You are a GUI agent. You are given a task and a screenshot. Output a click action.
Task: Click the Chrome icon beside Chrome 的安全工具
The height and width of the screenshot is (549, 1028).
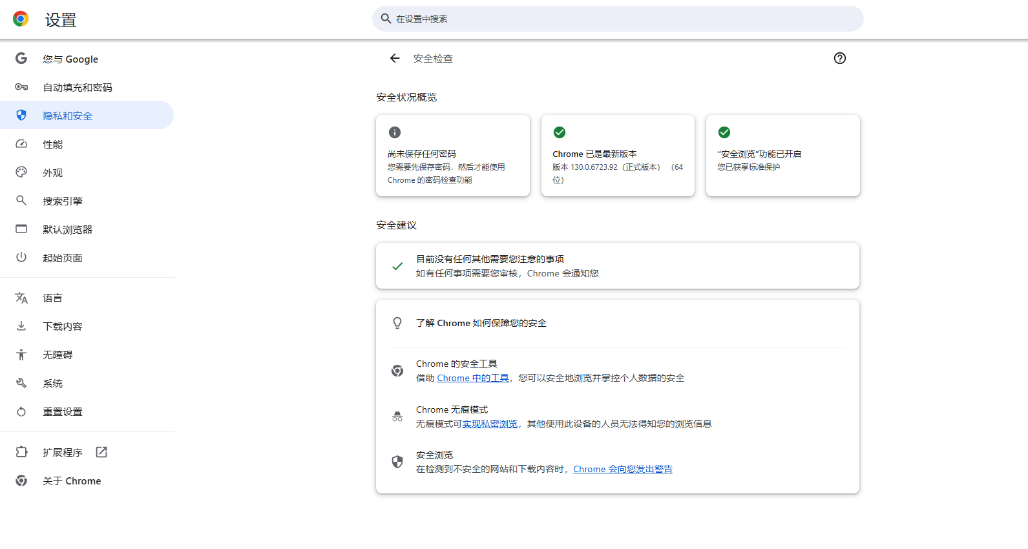(x=397, y=371)
